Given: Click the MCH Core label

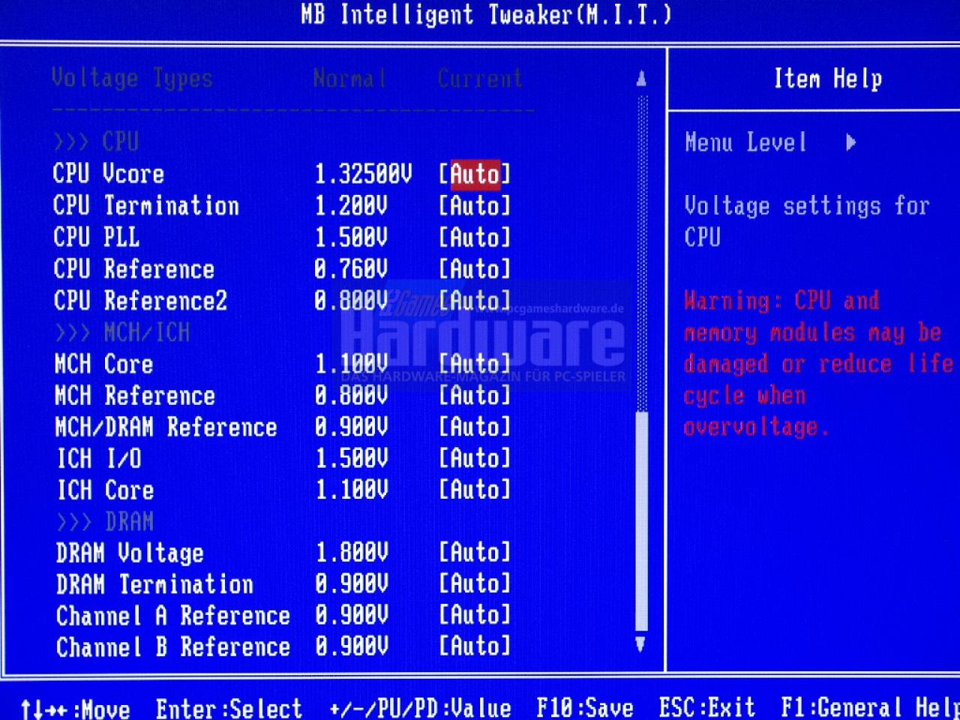Looking at the screenshot, I should coord(103,364).
